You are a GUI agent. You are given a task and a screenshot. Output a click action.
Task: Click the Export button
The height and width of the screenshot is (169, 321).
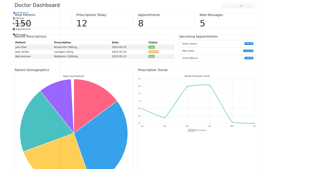234,6
